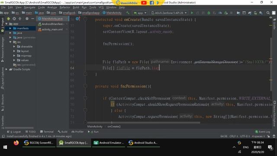The width and height of the screenshot is (277, 156).
Task: Open the 4 spaces indent selector
Action: 258,136
